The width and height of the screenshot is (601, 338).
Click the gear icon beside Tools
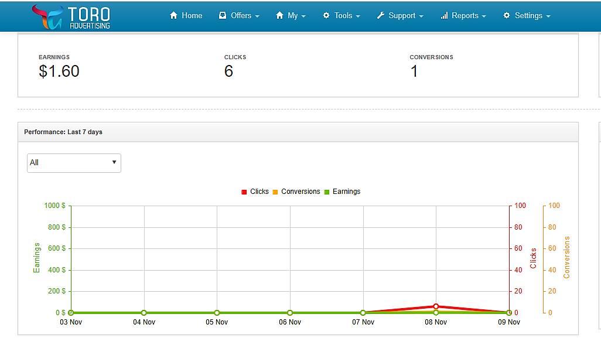tap(326, 15)
